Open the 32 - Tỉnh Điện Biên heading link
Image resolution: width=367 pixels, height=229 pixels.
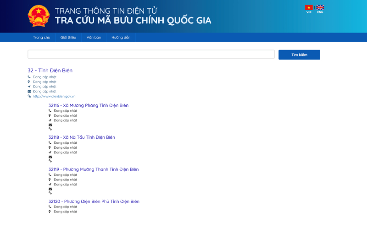point(50,71)
